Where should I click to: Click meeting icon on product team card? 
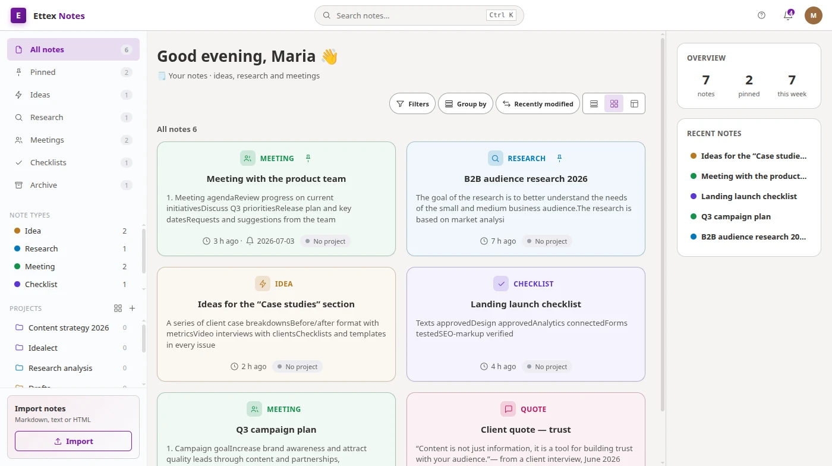248,158
